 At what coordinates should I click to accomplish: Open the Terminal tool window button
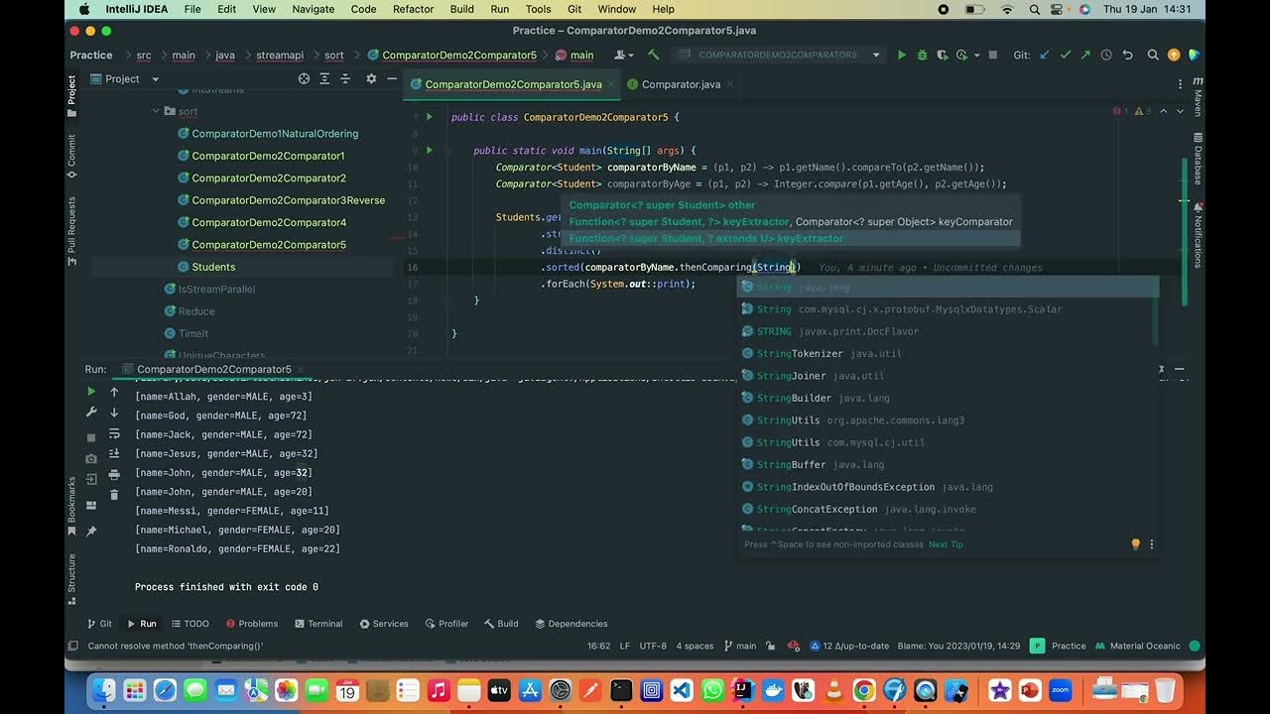tap(317, 624)
